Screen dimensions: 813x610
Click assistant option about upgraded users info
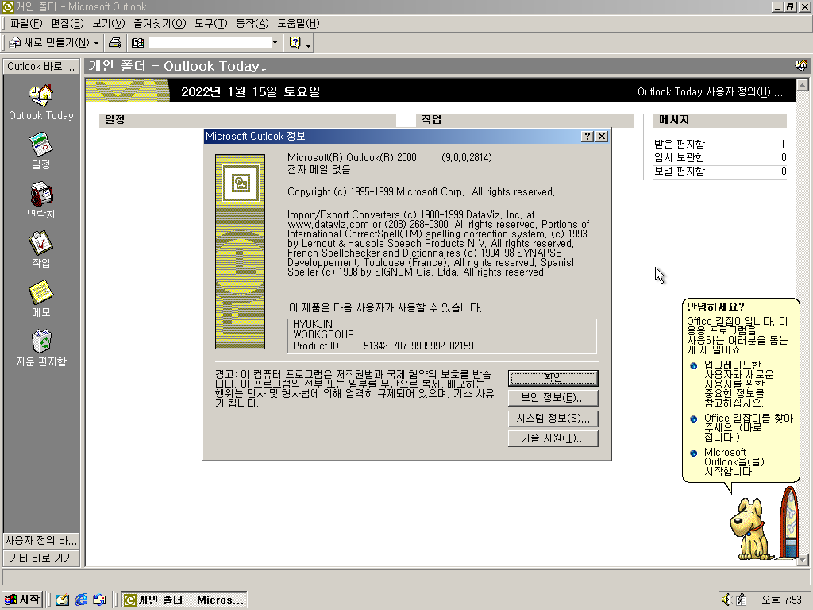click(738, 384)
